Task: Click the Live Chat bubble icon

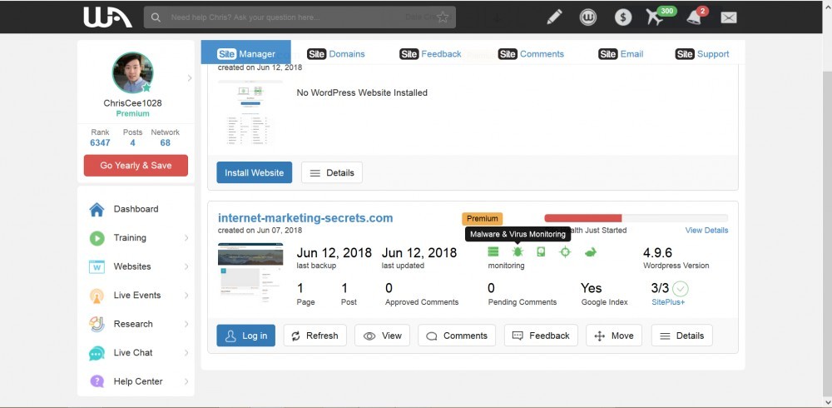Action: click(97, 353)
